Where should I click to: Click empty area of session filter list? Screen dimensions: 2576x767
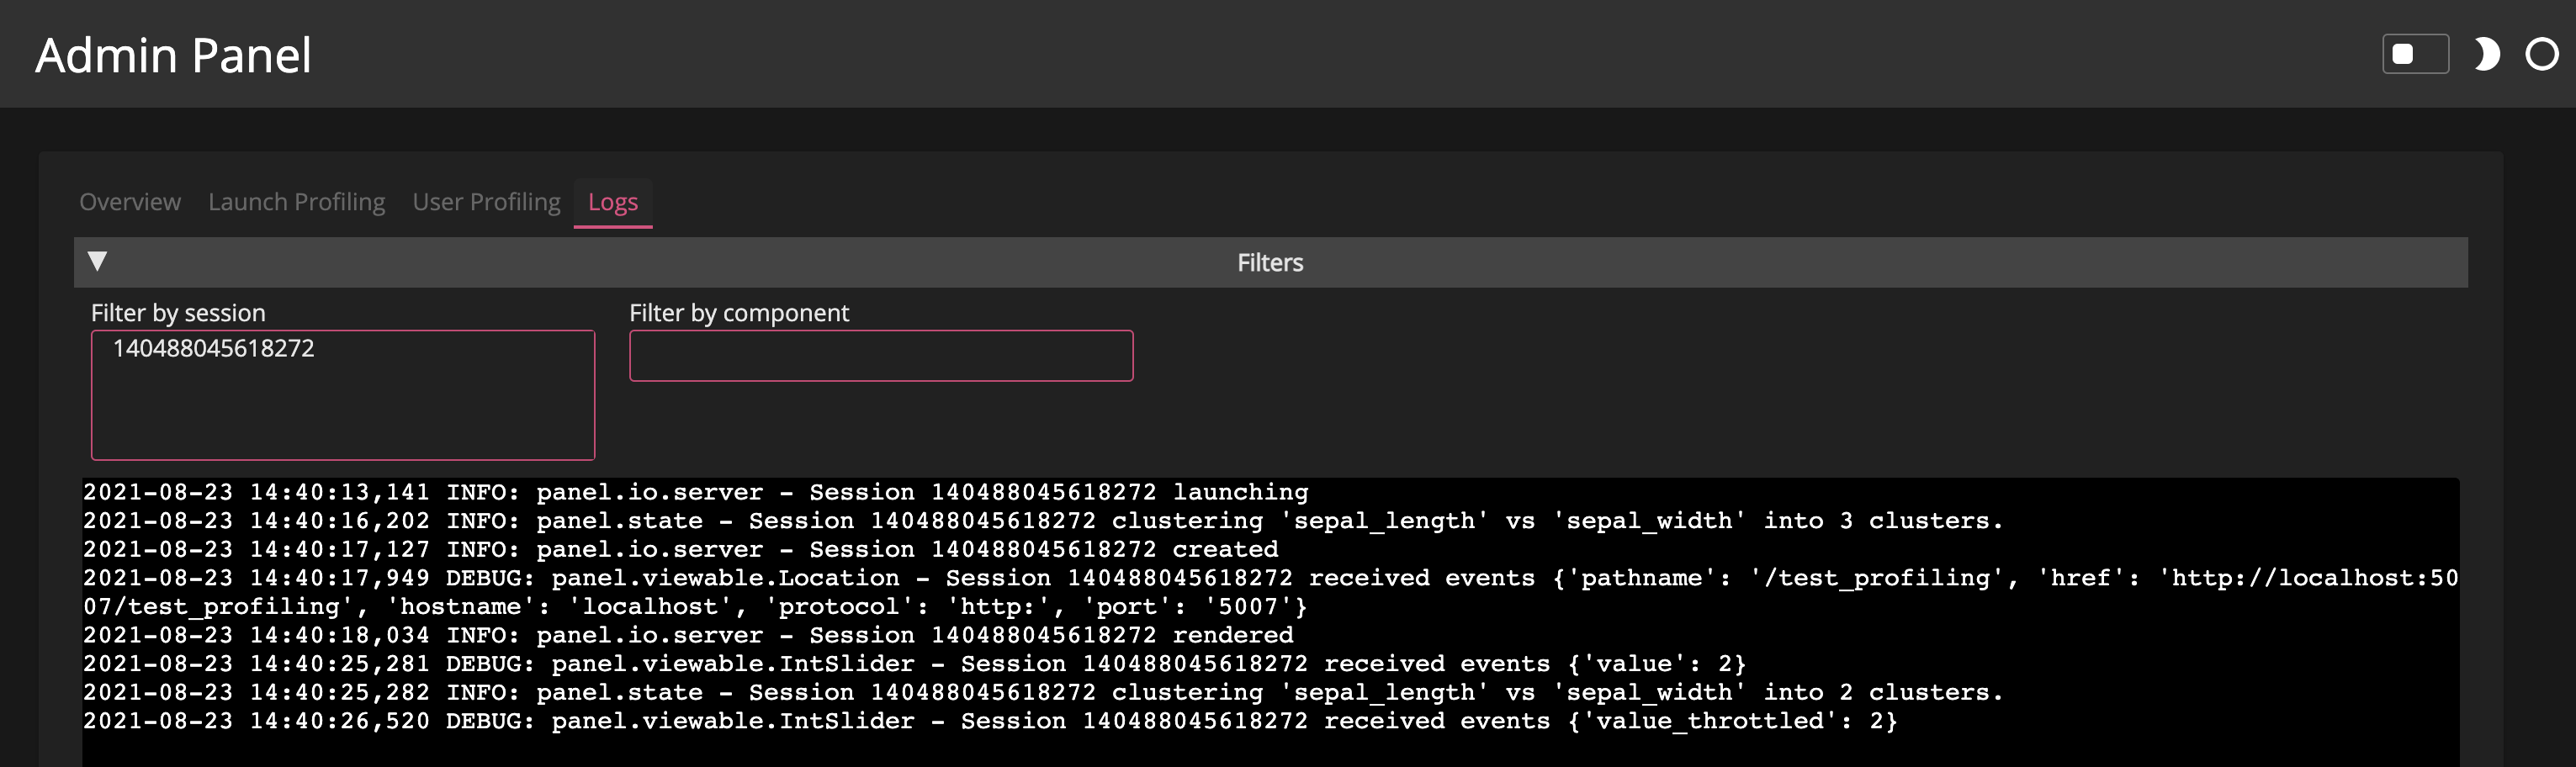tap(342, 420)
